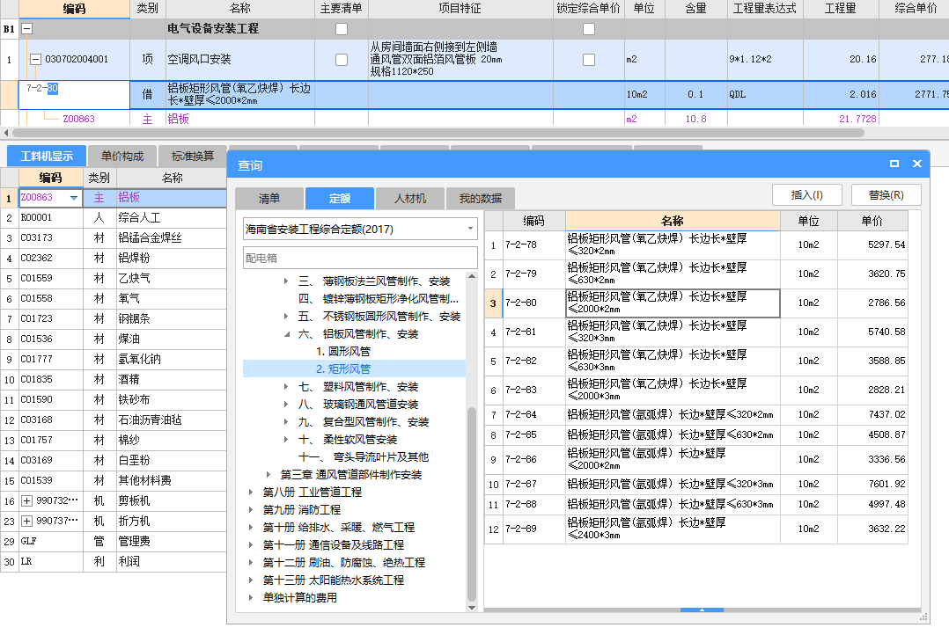Screen dimensions: 949x635
Task: Select quota row 7-2-80
Action: (696, 303)
